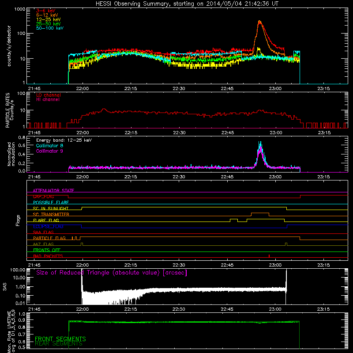Click the vertical Flags axis label
353x353 pixels.
[x=18, y=220]
